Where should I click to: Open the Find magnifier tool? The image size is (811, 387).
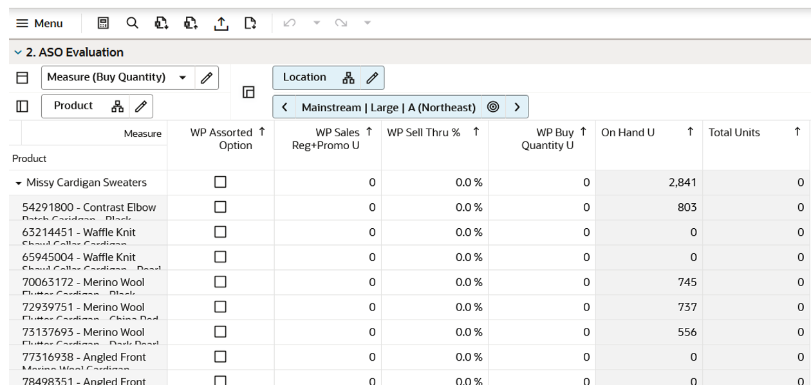pyautogui.click(x=132, y=23)
